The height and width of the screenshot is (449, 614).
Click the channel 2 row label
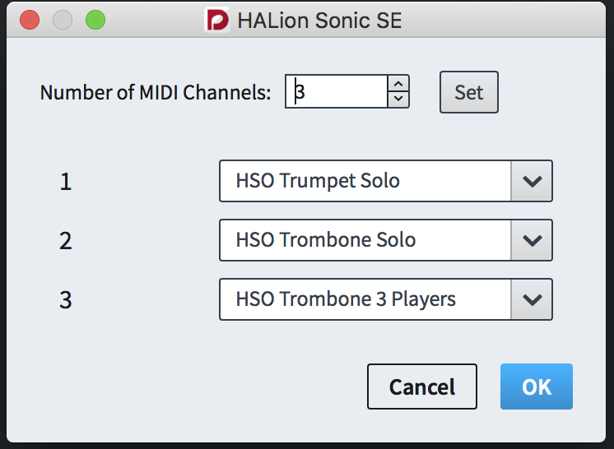pyautogui.click(x=66, y=241)
